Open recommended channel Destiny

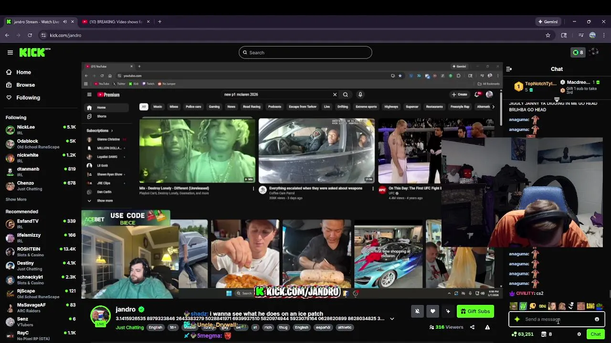click(41, 266)
